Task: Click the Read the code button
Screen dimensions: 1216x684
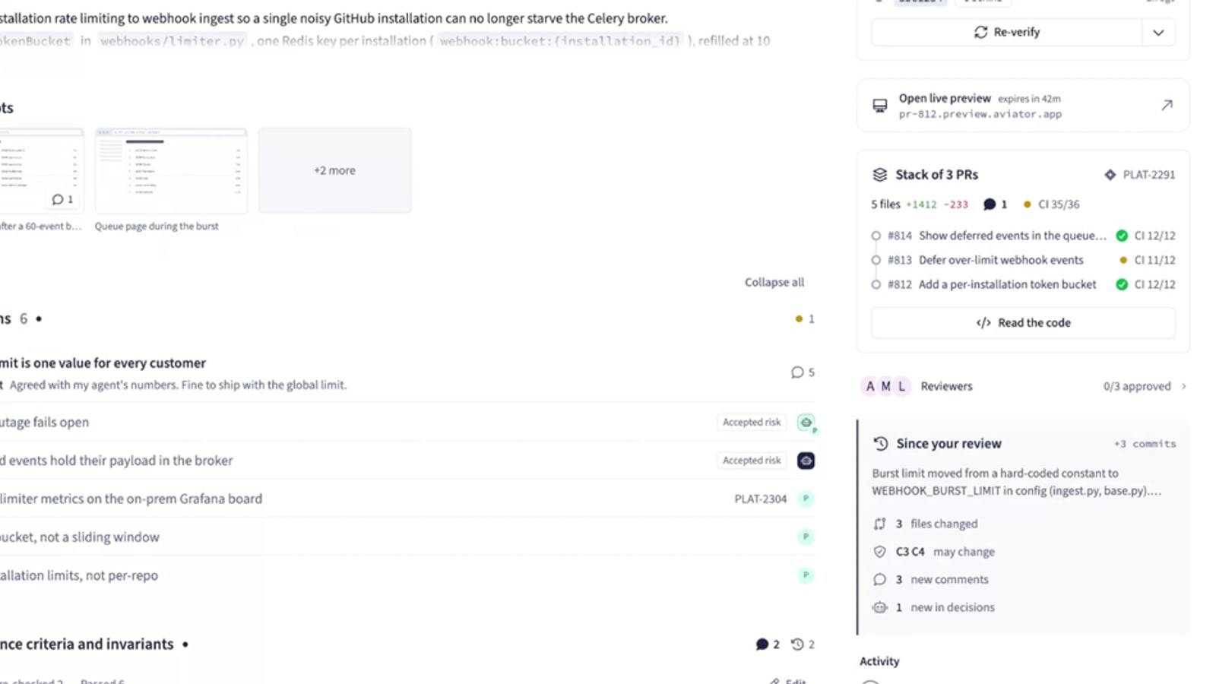Action: click(1023, 323)
